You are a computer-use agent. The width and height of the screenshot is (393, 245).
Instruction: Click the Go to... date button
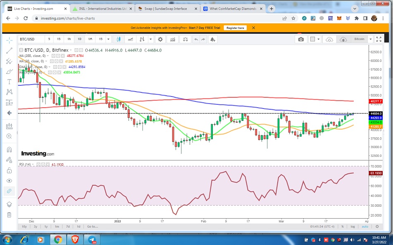tap(93, 226)
